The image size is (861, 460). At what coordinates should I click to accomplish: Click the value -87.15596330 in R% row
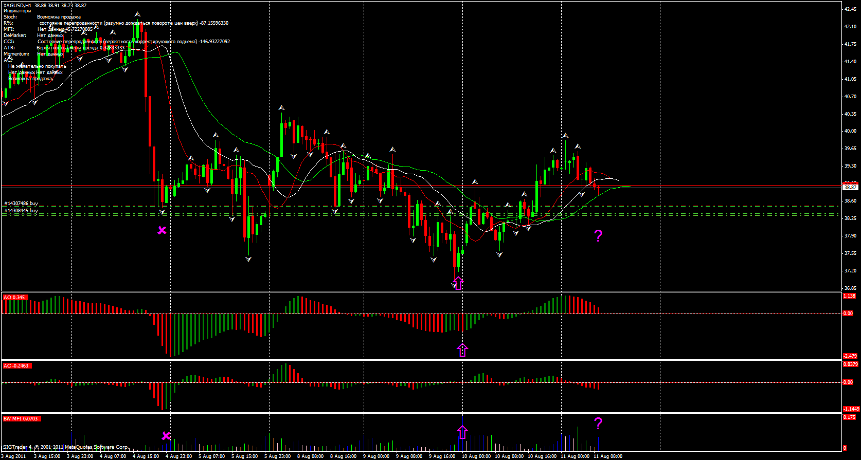(214, 23)
